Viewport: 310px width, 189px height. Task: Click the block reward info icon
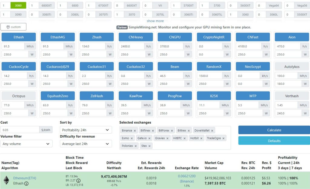coord(78,181)
